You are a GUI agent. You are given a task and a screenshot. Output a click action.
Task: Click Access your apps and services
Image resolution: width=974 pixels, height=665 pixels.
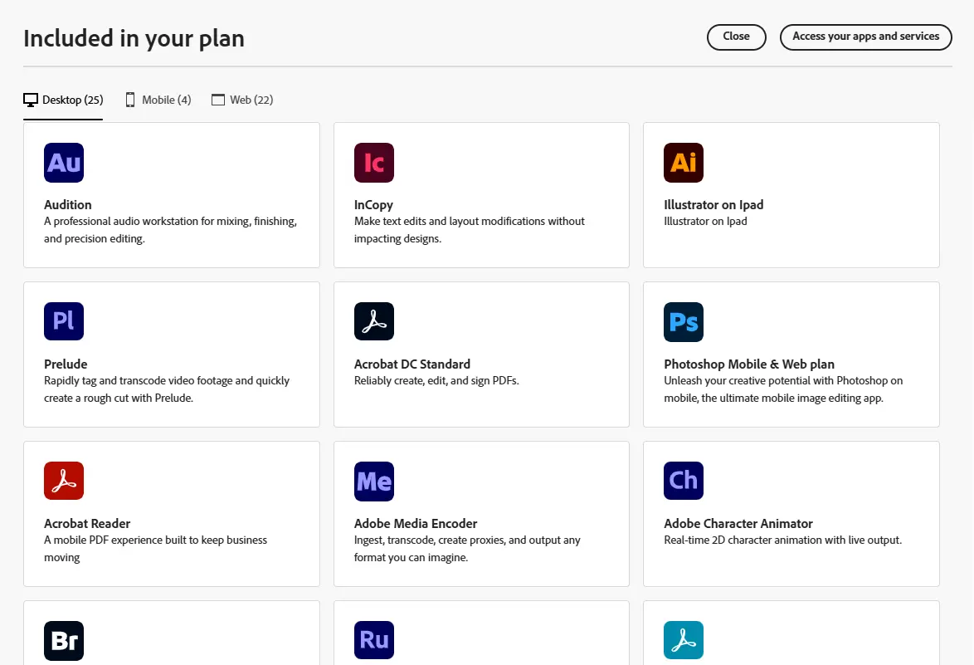click(865, 37)
